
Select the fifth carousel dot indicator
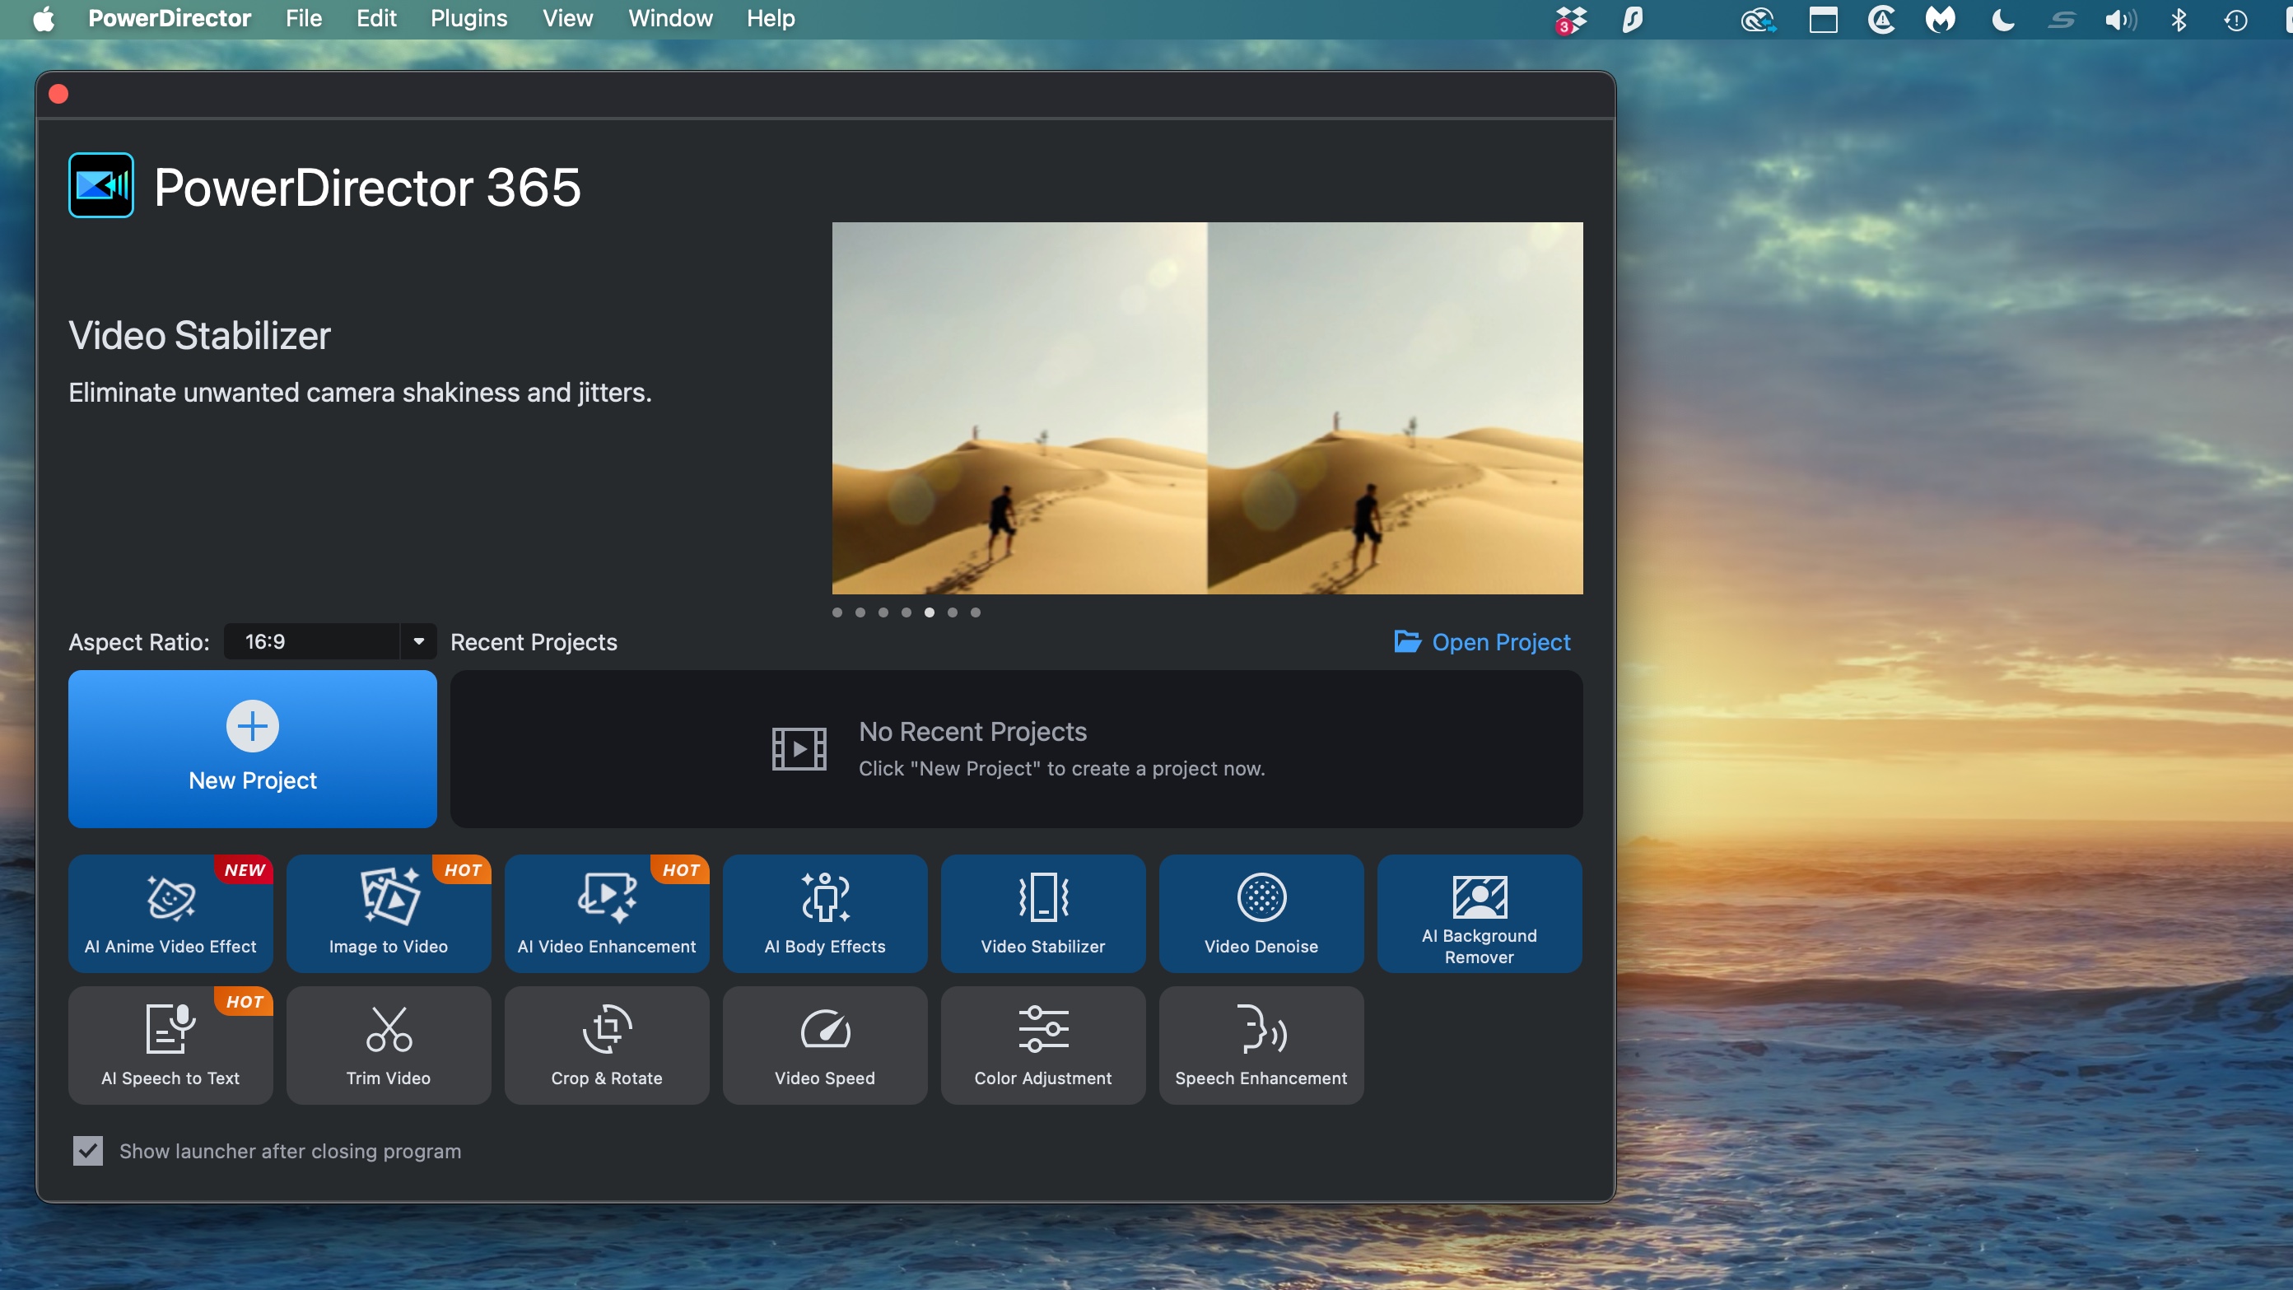[930, 612]
